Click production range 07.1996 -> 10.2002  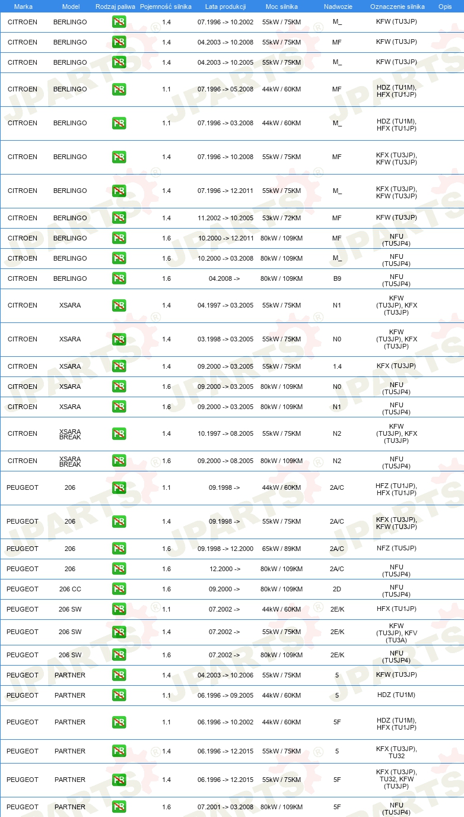(x=225, y=23)
